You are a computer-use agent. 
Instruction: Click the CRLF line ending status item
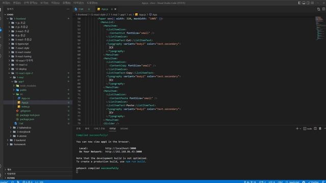click(x=280, y=182)
